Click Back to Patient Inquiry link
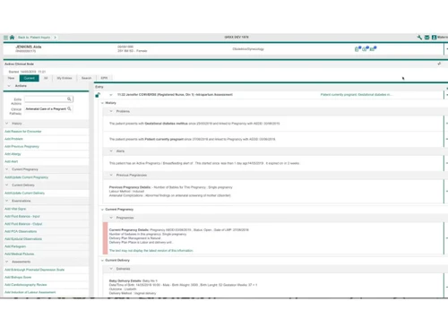 [x=34, y=38]
